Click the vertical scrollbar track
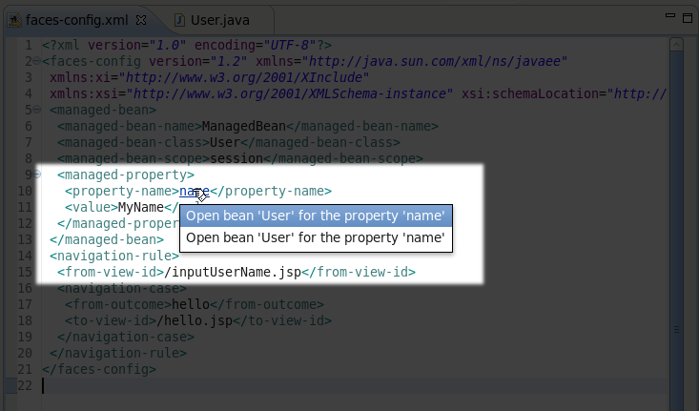The height and width of the screenshot is (411, 699). (x=676, y=223)
